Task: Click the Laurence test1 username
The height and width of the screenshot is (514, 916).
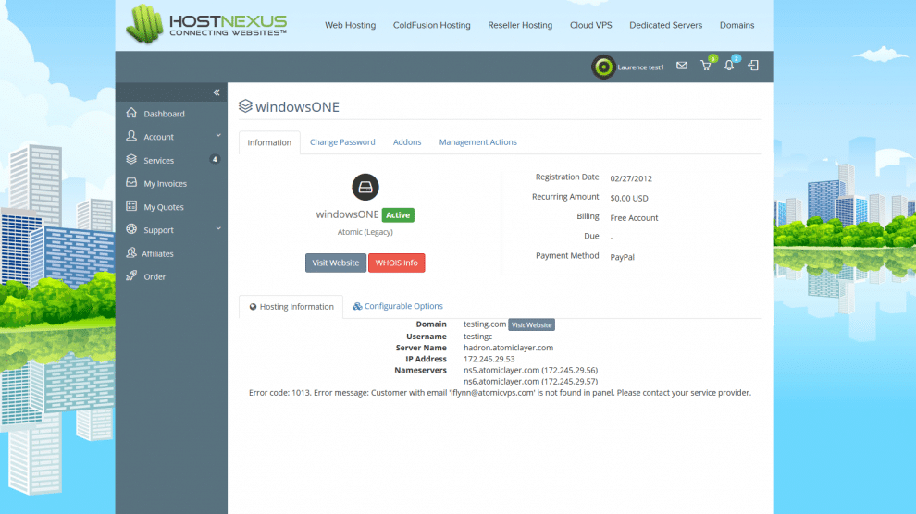Action: [640, 67]
